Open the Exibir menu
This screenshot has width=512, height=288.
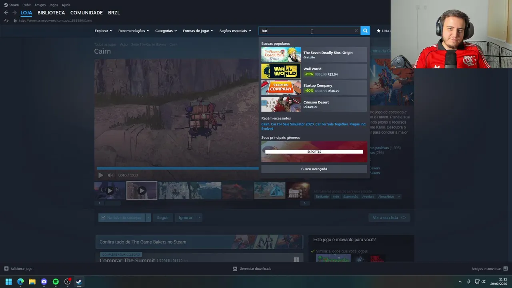(x=26, y=5)
